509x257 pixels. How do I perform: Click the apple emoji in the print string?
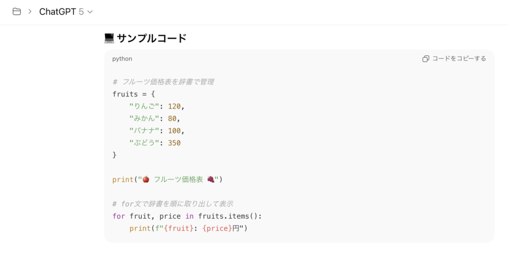146,179
